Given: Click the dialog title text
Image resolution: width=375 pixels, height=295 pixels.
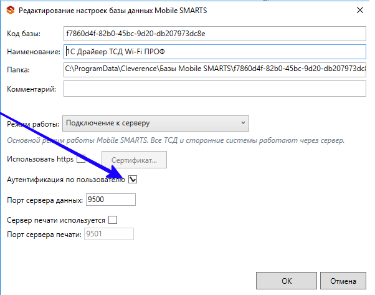Looking at the screenshot, I should (x=113, y=11).
